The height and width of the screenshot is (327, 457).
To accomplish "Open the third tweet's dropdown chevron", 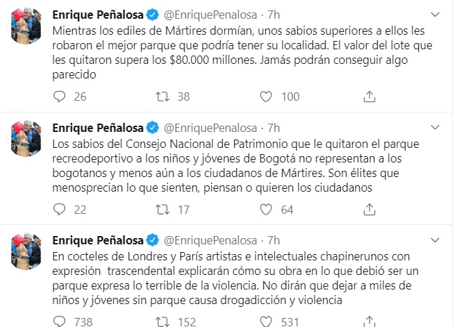I will 435,240.
